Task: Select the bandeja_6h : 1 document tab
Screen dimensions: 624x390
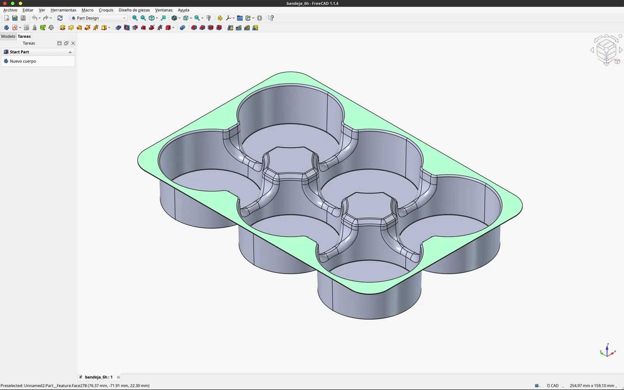Action: point(99,377)
